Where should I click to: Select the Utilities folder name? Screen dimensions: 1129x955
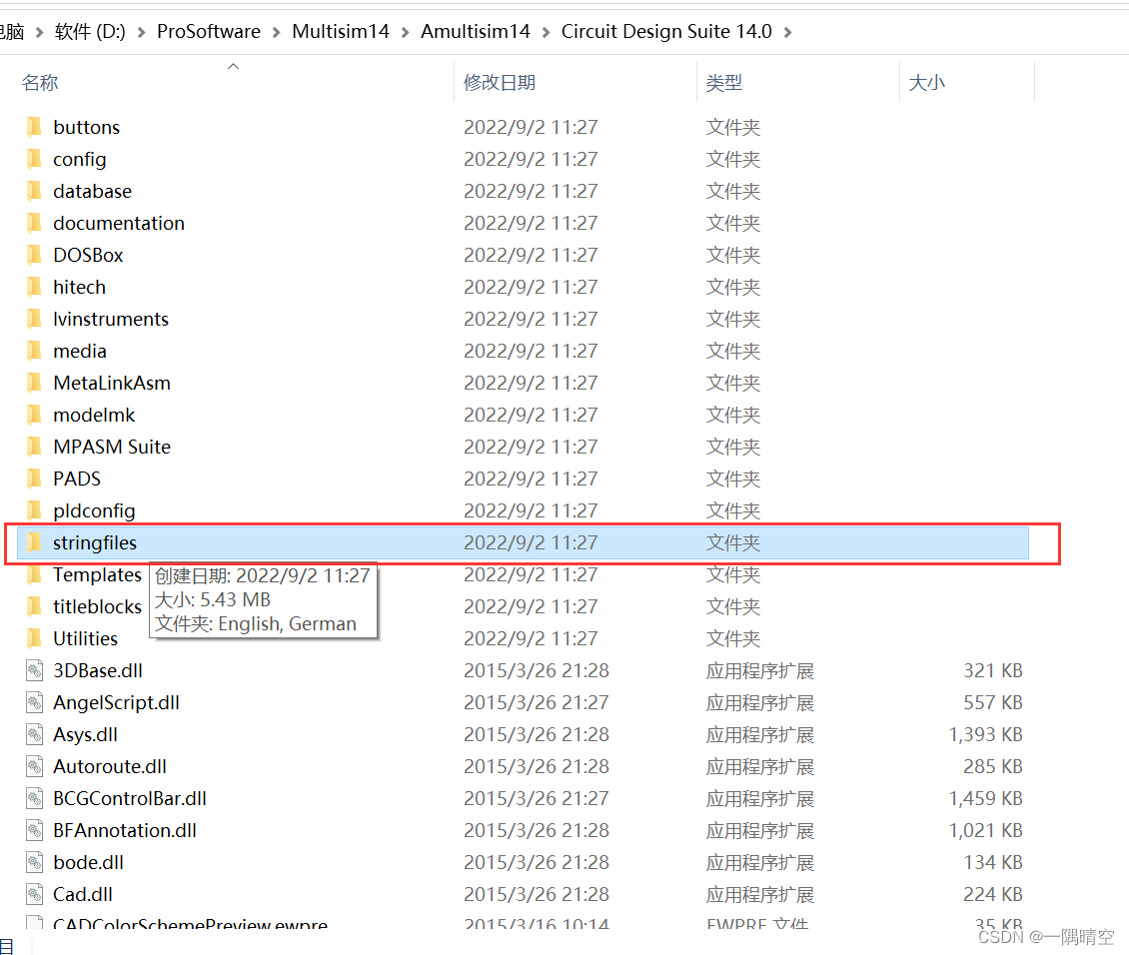86,638
